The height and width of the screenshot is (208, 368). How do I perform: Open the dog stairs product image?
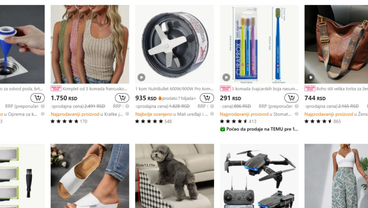click(175, 176)
